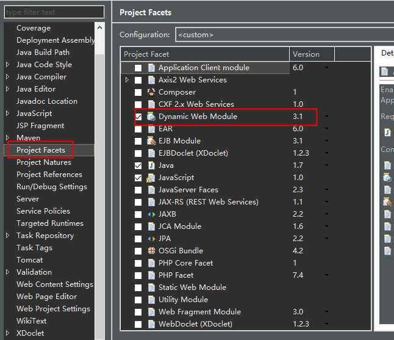Check the Utility Module checkbox
The width and height of the screenshot is (394, 340).
138,300
